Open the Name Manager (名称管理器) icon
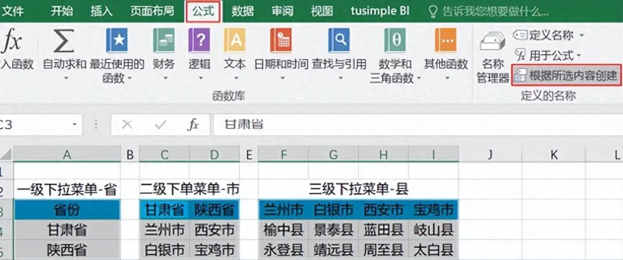623x260 pixels. (493, 42)
